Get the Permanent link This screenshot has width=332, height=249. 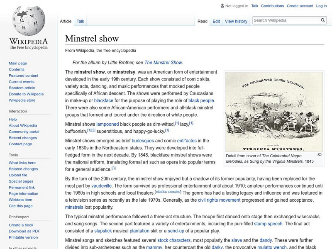(22, 187)
